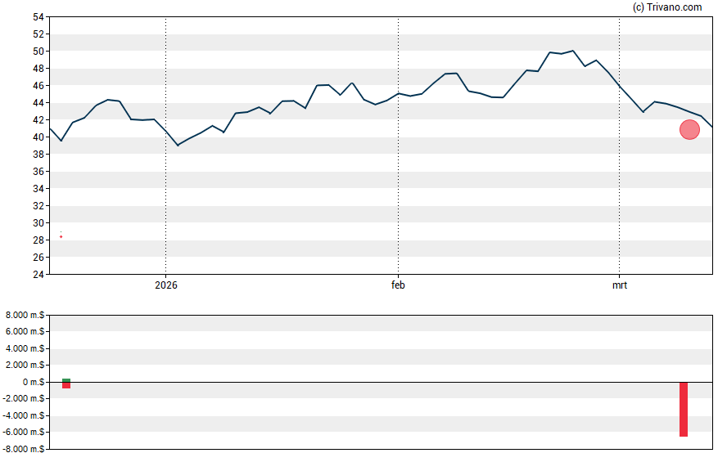This screenshot has width=727, height=462.
Task: Click the 2026 x-axis label
Action: tap(165, 285)
